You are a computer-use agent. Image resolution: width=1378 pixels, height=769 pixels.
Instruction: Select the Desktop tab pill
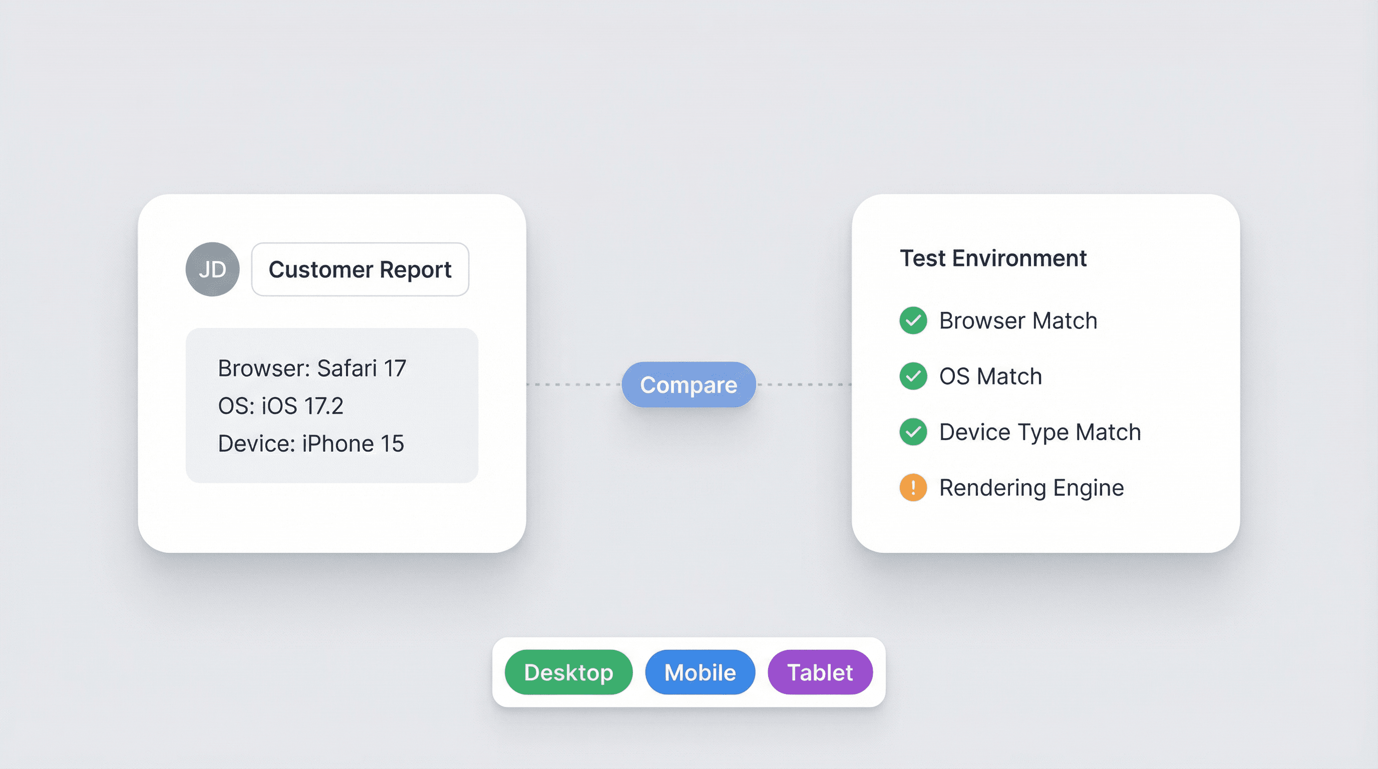[x=568, y=672]
